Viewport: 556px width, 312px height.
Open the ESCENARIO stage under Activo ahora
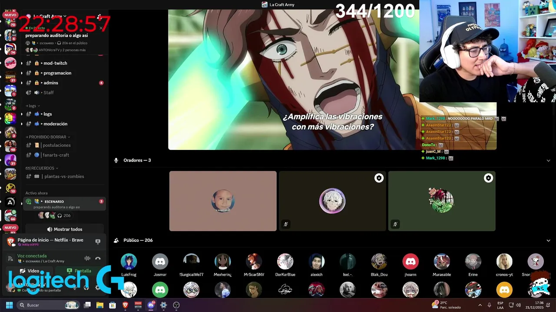[64, 204]
